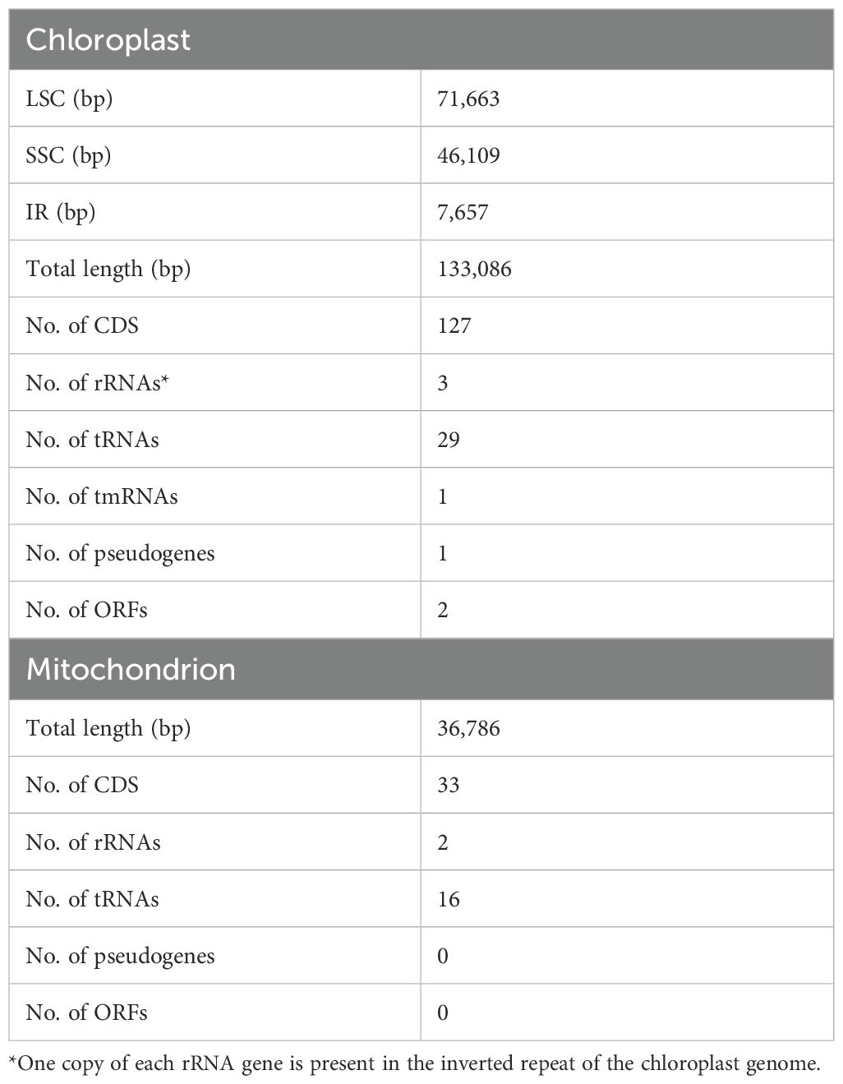The width and height of the screenshot is (843, 1084).
Task: Click the mitochondrion CDS count 33
Action: [x=449, y=785]
